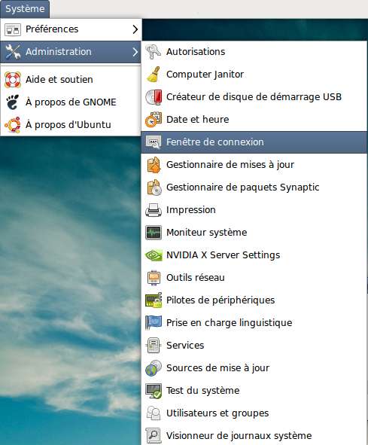Open the Système menu in the top panel

(25, 9)
